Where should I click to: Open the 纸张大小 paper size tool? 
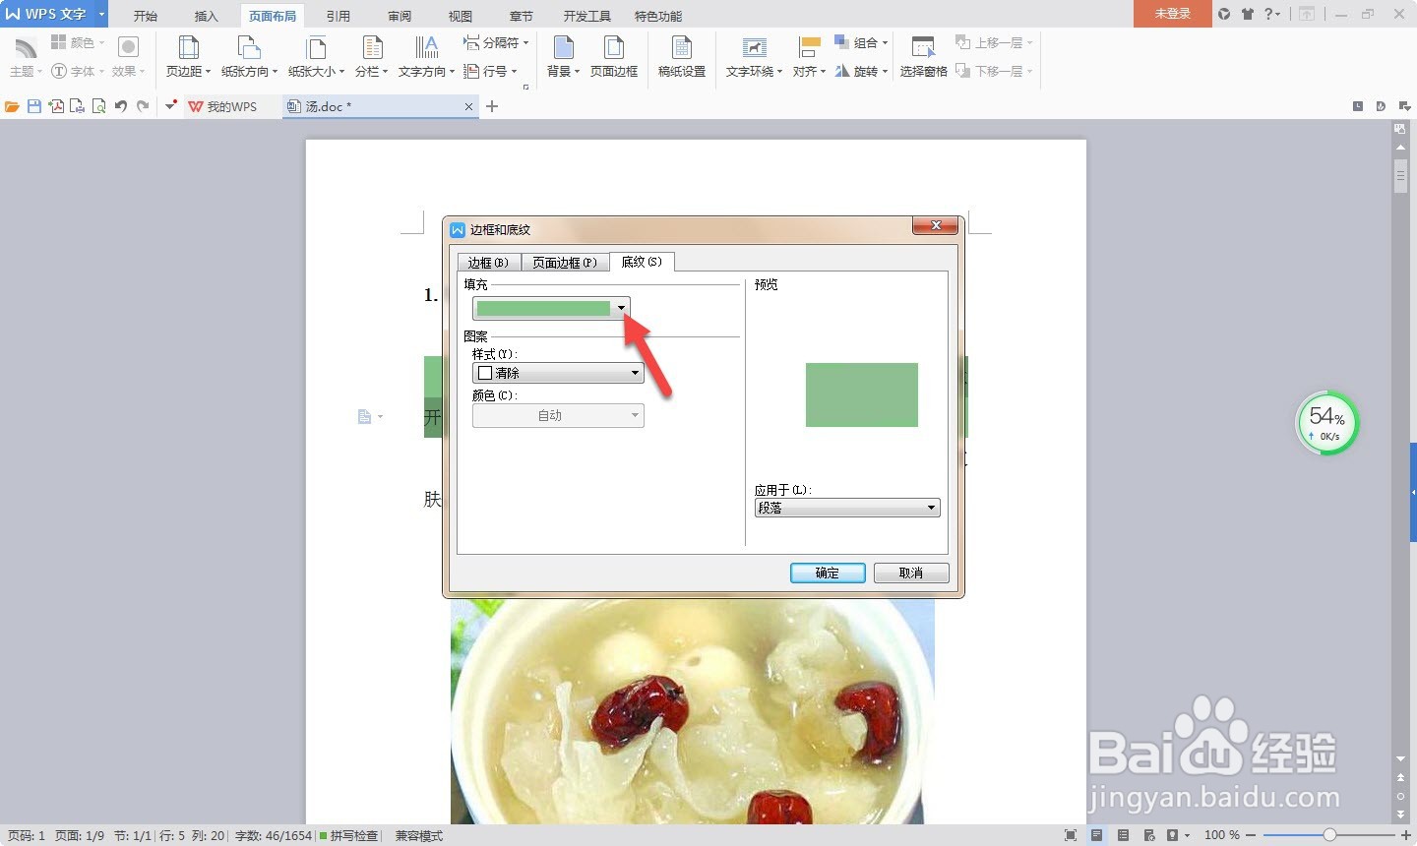(316, 56)
